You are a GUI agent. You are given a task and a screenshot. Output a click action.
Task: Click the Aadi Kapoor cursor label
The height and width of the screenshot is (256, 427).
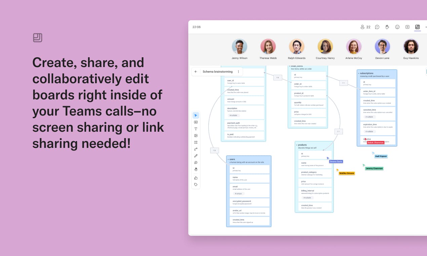(381, 156)
